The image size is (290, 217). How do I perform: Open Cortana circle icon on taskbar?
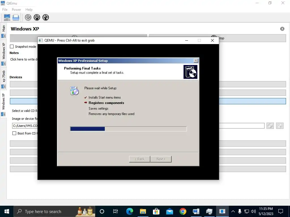click(x=102, y=211)
